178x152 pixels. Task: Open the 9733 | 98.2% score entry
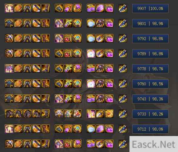click(x=150, y=114)
